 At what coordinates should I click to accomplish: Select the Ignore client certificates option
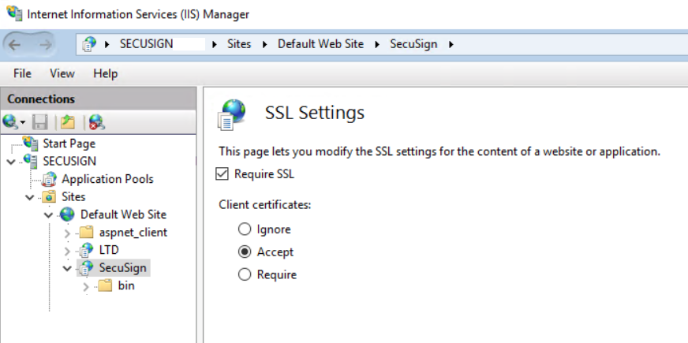click(245, 229)
